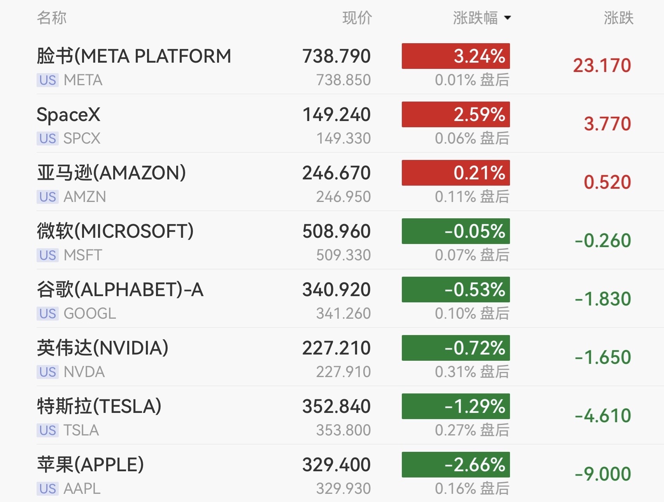Click the US market badge beside MSFT
The width and height of the screenshot is (664, 502).
click(47, 255)
